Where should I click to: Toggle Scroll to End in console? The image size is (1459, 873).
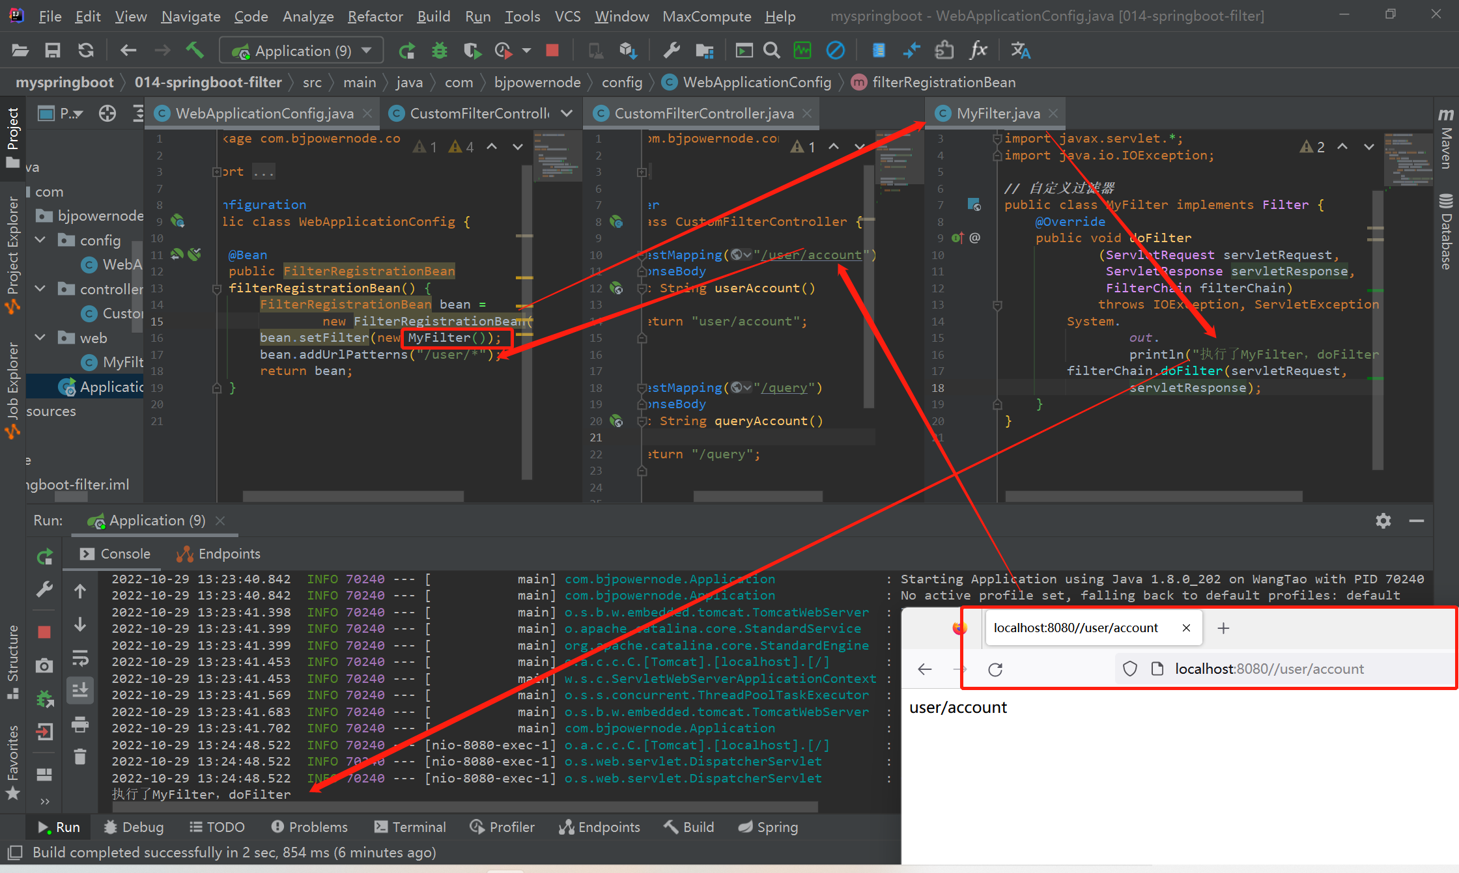coord(80,690)
